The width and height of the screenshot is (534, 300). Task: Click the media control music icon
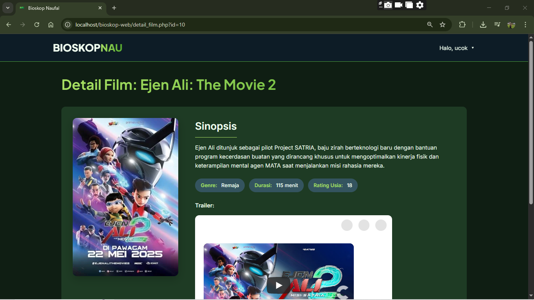pyautogui.click(x=497, y=25)
